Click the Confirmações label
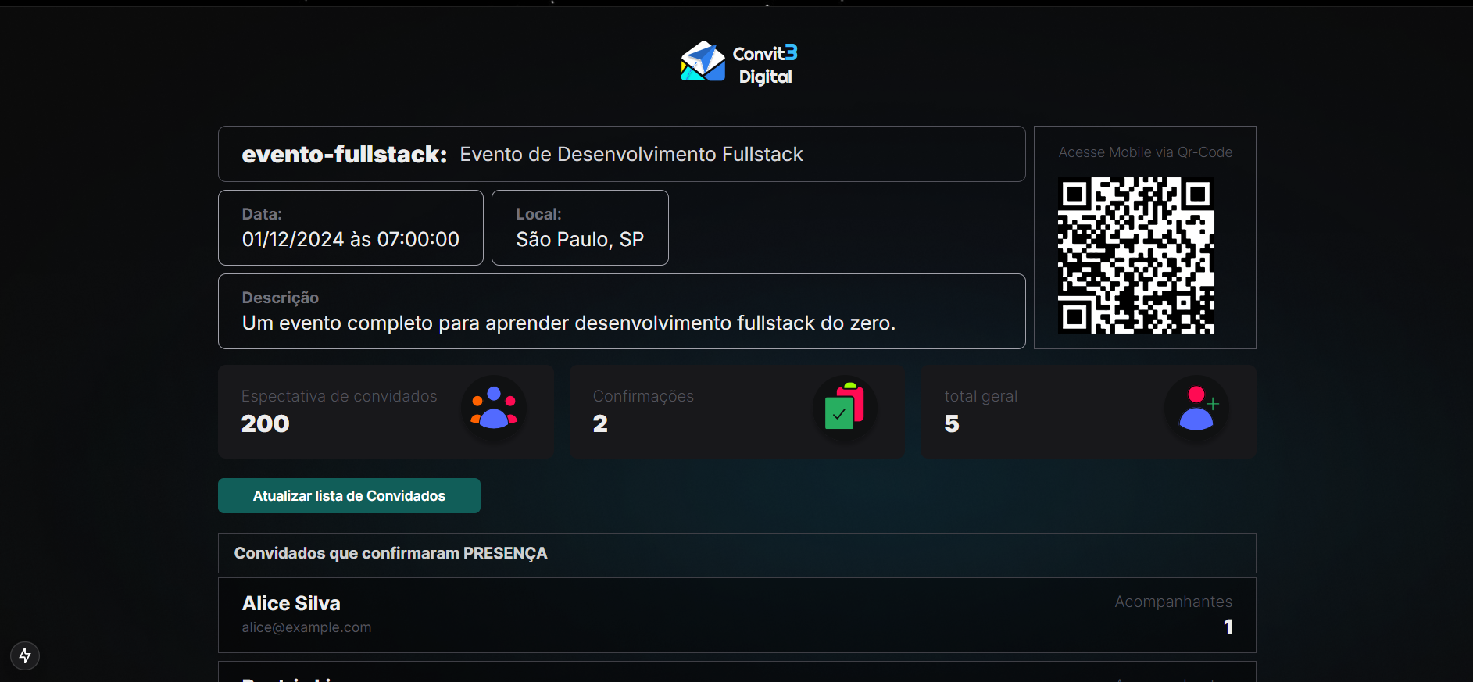This screenshot has height=682, width=1473. click(643, 396)
